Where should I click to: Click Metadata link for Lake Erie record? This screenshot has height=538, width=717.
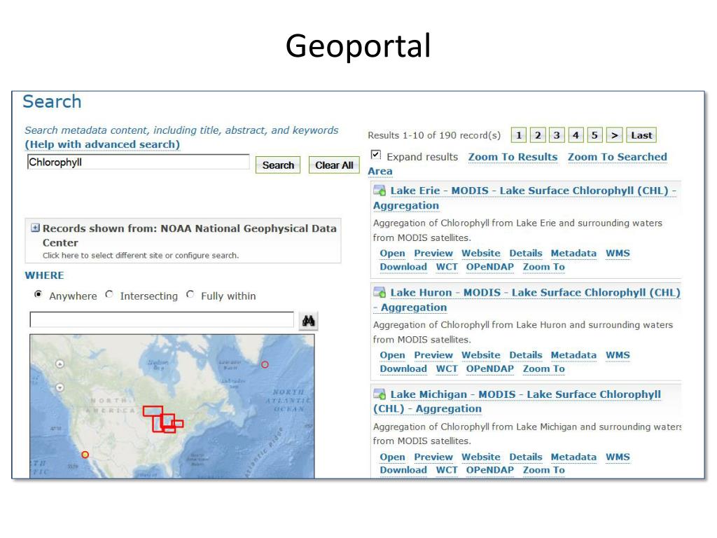click(x=573, y=253)
